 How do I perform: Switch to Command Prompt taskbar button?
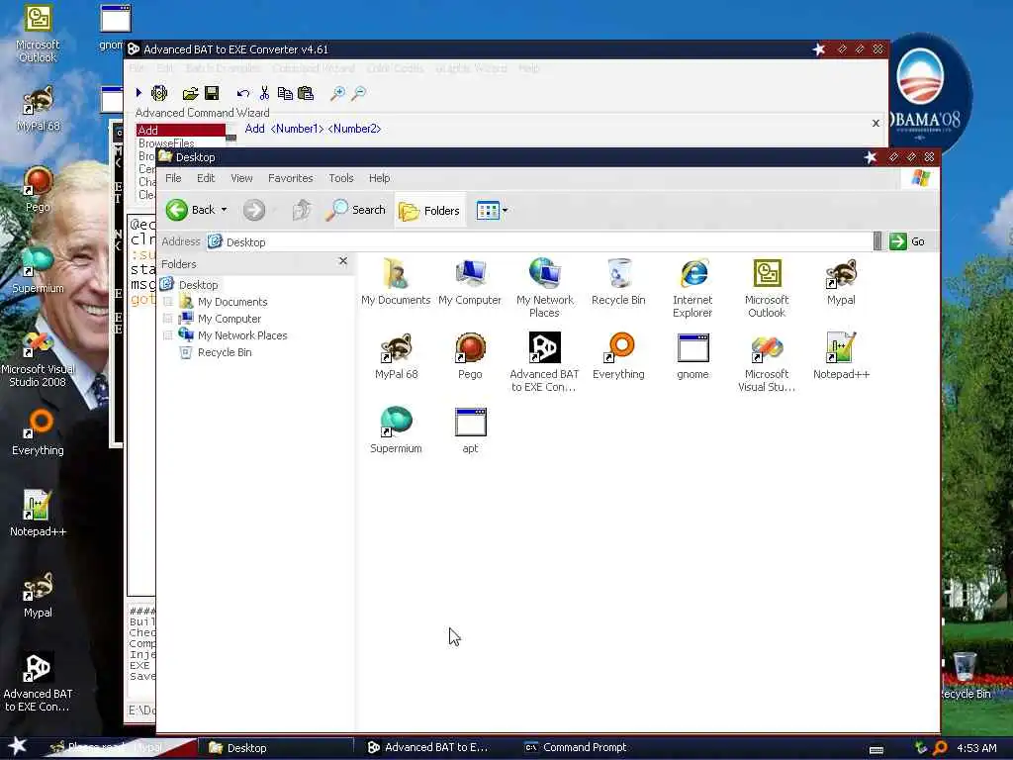click(575, 747)
